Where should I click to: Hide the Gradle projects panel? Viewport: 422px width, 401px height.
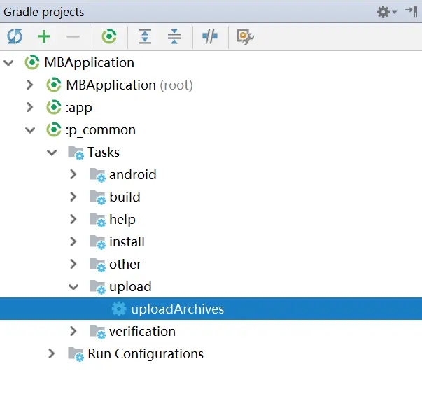(411, 12)
